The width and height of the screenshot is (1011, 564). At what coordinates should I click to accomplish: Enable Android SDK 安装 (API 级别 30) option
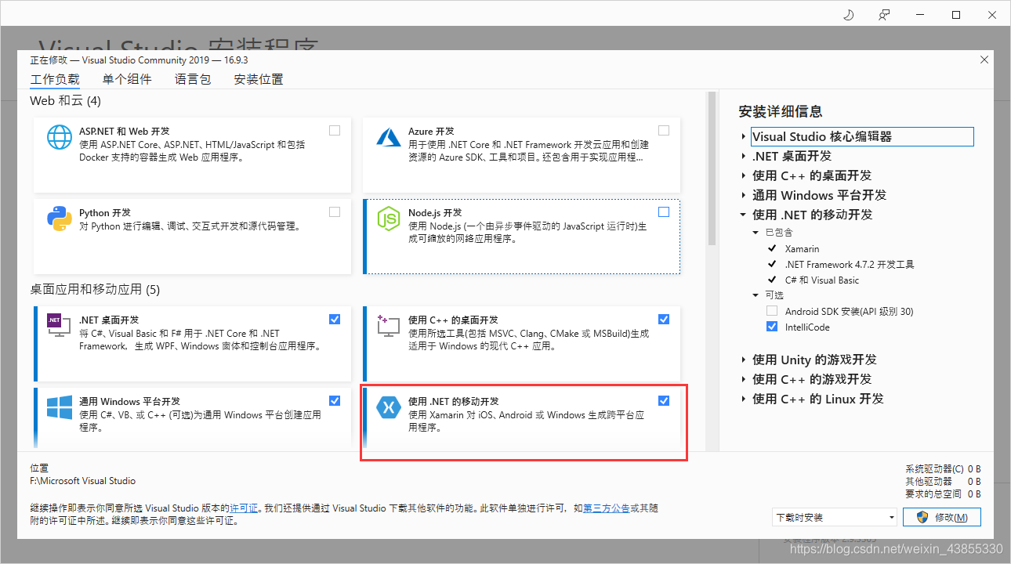pyautogui.click(x=772, y=311)
